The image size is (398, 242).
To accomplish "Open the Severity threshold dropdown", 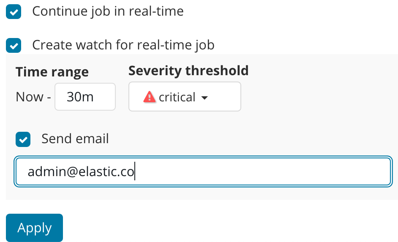I will click(x=185, y=97).
